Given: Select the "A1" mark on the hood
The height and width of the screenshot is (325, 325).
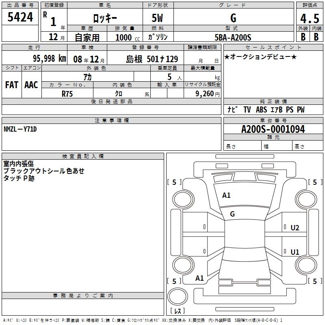Looking at the screenshot, I should (x=226, y=195).
